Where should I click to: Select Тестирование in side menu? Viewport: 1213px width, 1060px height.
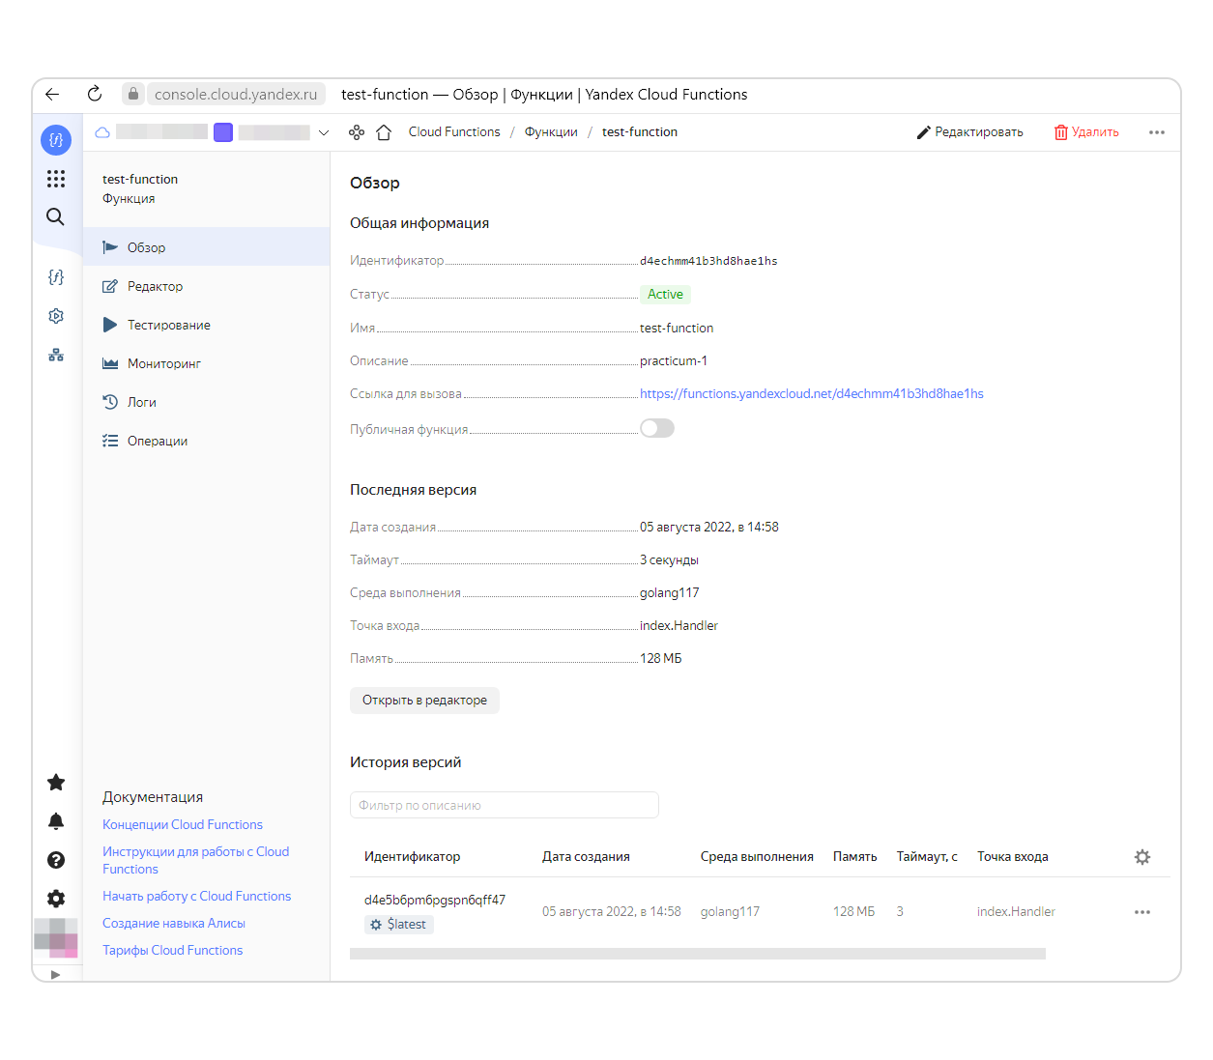(x=206, y=325)
